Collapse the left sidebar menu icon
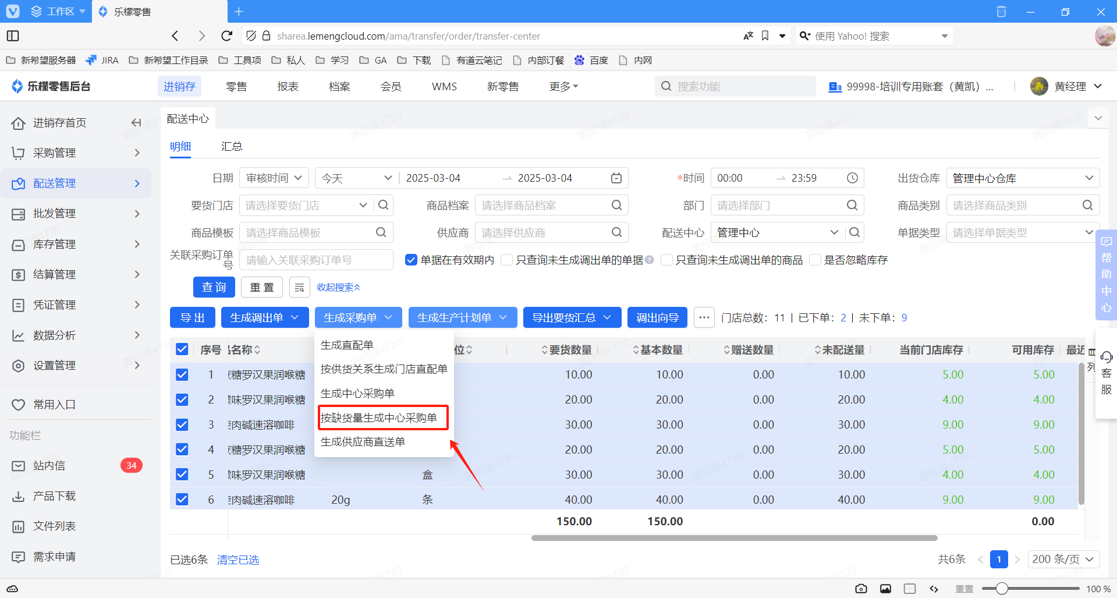 coord(136,122)
